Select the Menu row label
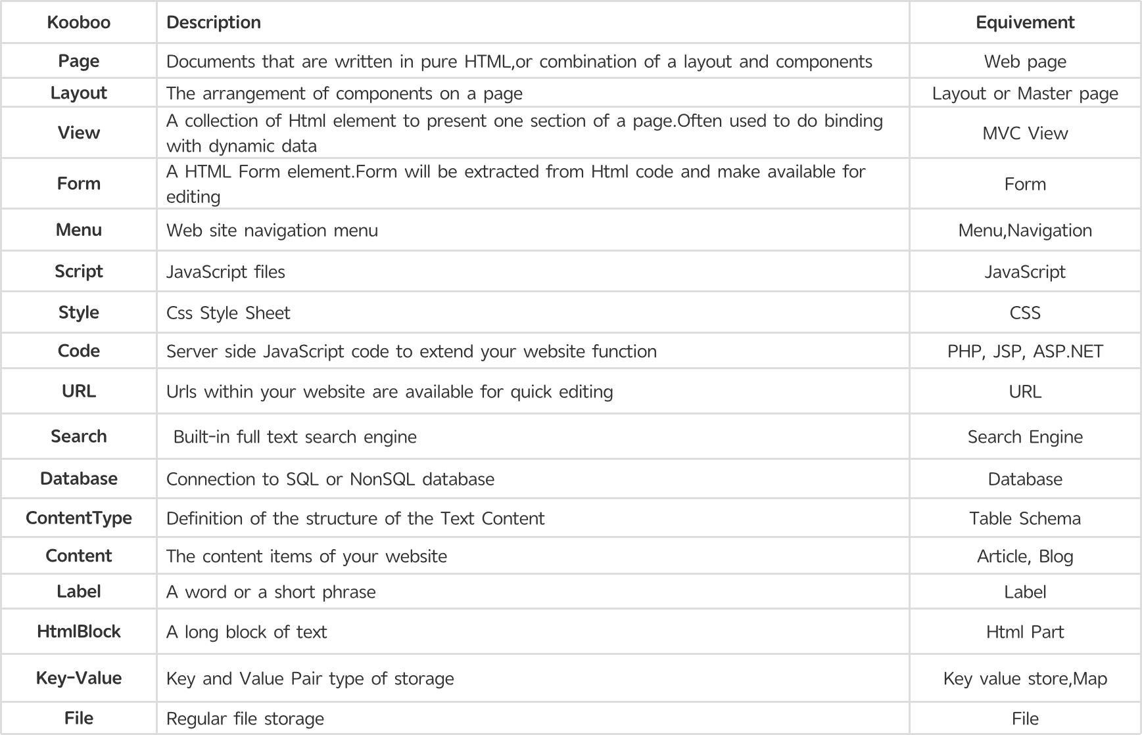Viewport: 1142px width, 735px height. click(x=79, y=230)
